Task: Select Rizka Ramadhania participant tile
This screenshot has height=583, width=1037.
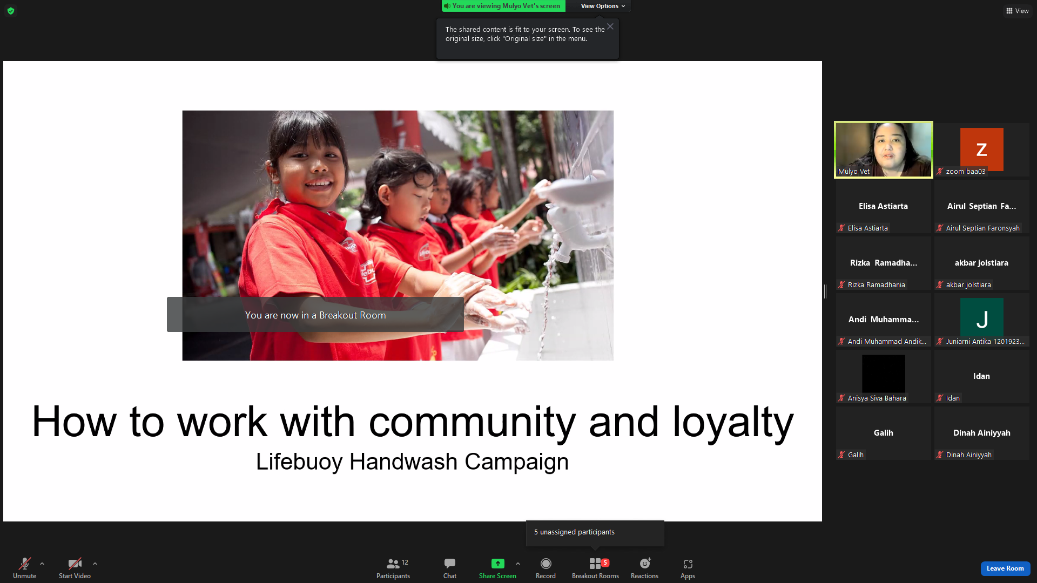Action: click(884, 263)
